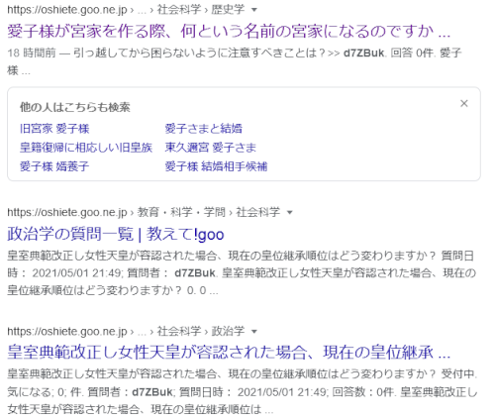Open result titled 愛子様が宮家を作る際
Screen dimensions: 495x418
[229, 32]
